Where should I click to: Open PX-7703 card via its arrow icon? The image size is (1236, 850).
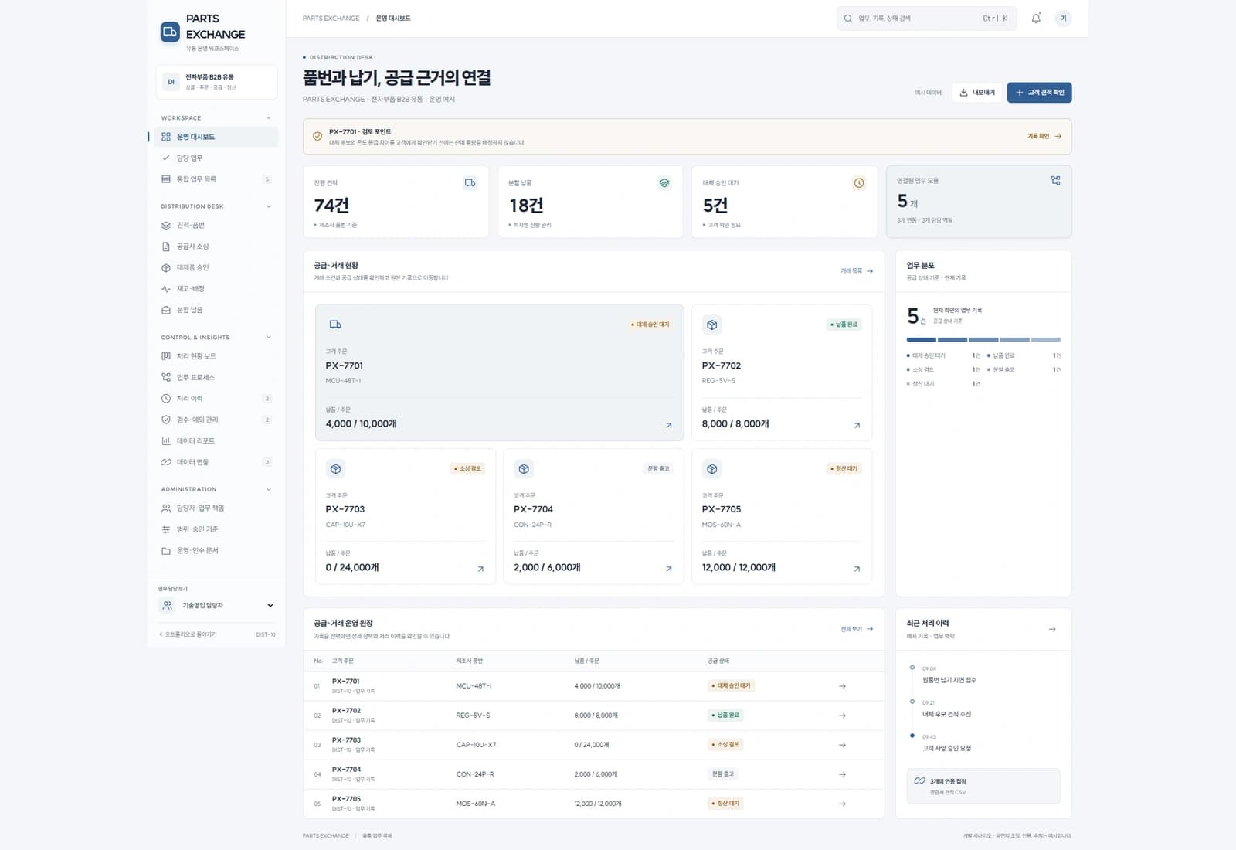pyautogui.click(x=480, y=569)
